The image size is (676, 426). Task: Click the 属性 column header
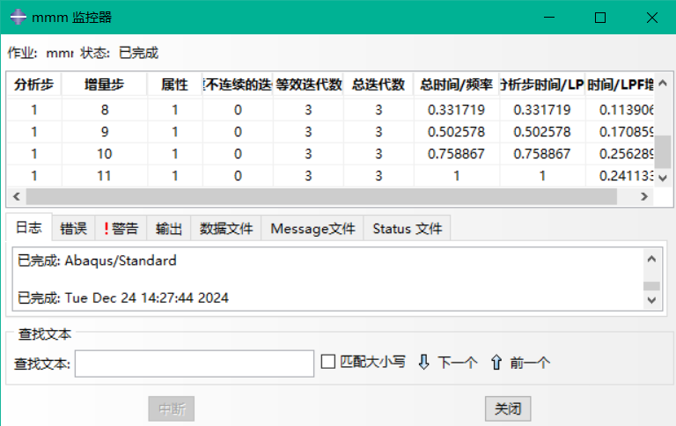[174, 84]
